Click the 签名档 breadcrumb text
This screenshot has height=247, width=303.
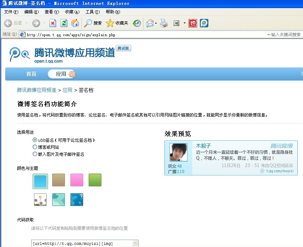(86, 90)
